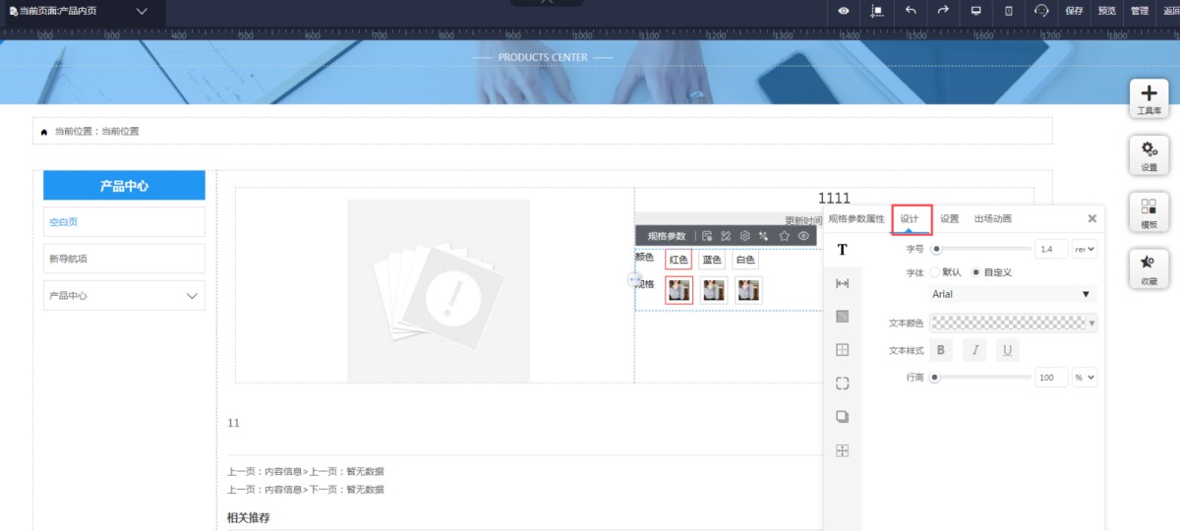Click the 保存 save button

coord(1074,11)
